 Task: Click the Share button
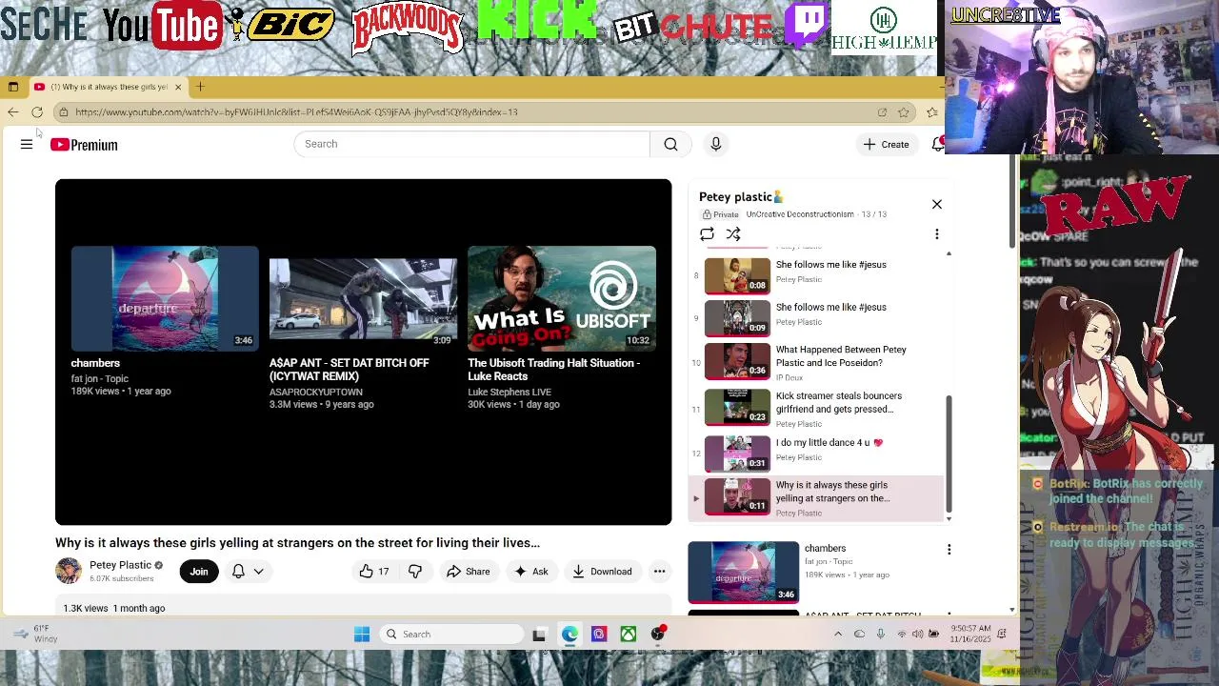click(468, 572)
